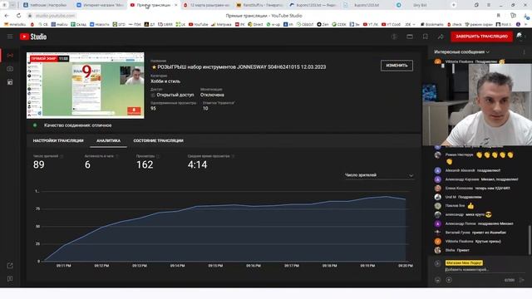The height and width of the screenshot is (299, 532).
Task: Click Завершить трансляцию button
Action: (x=481, y=37)
